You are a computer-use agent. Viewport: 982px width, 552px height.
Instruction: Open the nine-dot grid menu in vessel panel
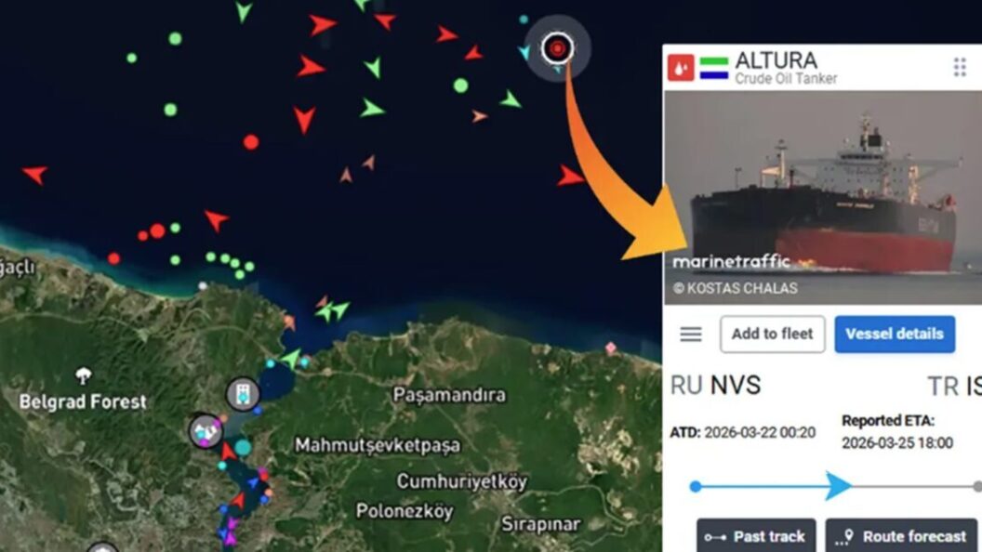click(960, 67)
